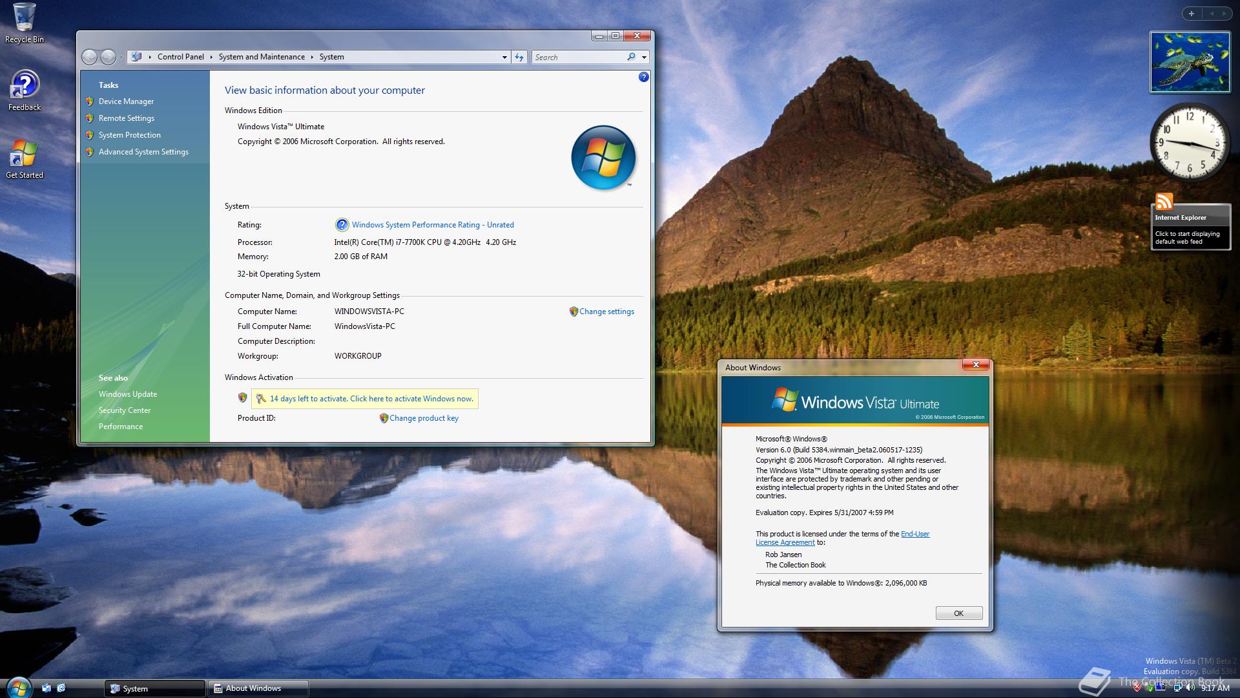This screenshot has width=1240, height=698.
Task: Click shield icon beside Remote Settings
Action: [90, 118]
